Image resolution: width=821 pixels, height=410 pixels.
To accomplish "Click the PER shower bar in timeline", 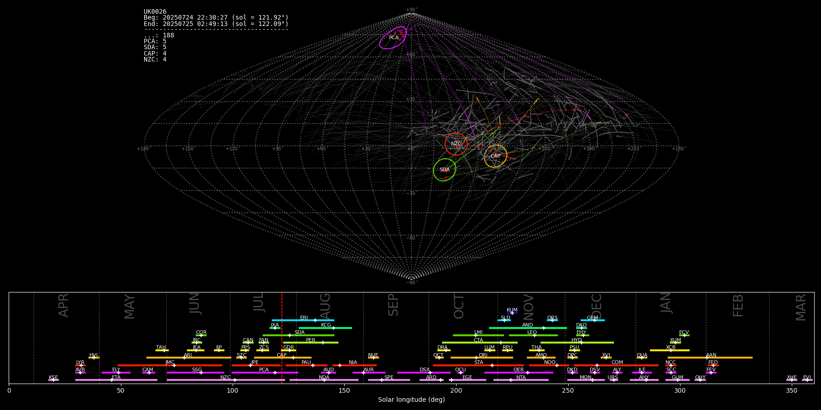I will (311, 343).
